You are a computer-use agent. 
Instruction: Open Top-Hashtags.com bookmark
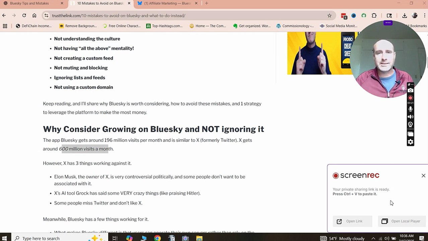(x=164, y=26)
